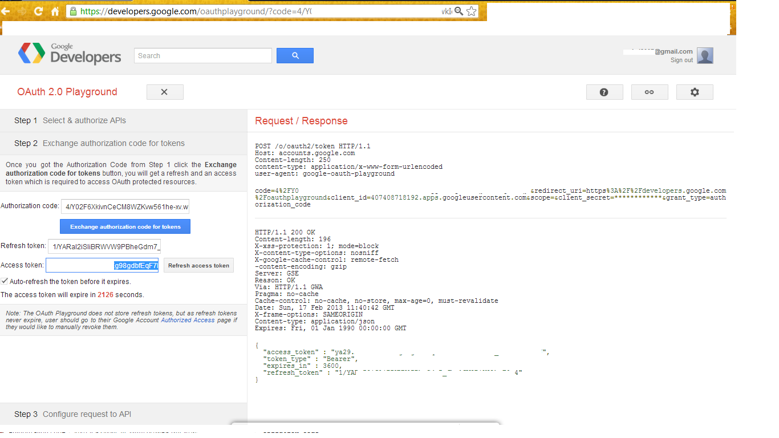Click the Refresh access token button
779x438 pixels.
pyautogui.click(x=198, y=265)
